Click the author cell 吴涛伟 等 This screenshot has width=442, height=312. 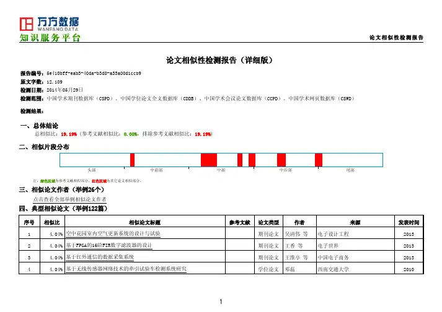point(300,234)
